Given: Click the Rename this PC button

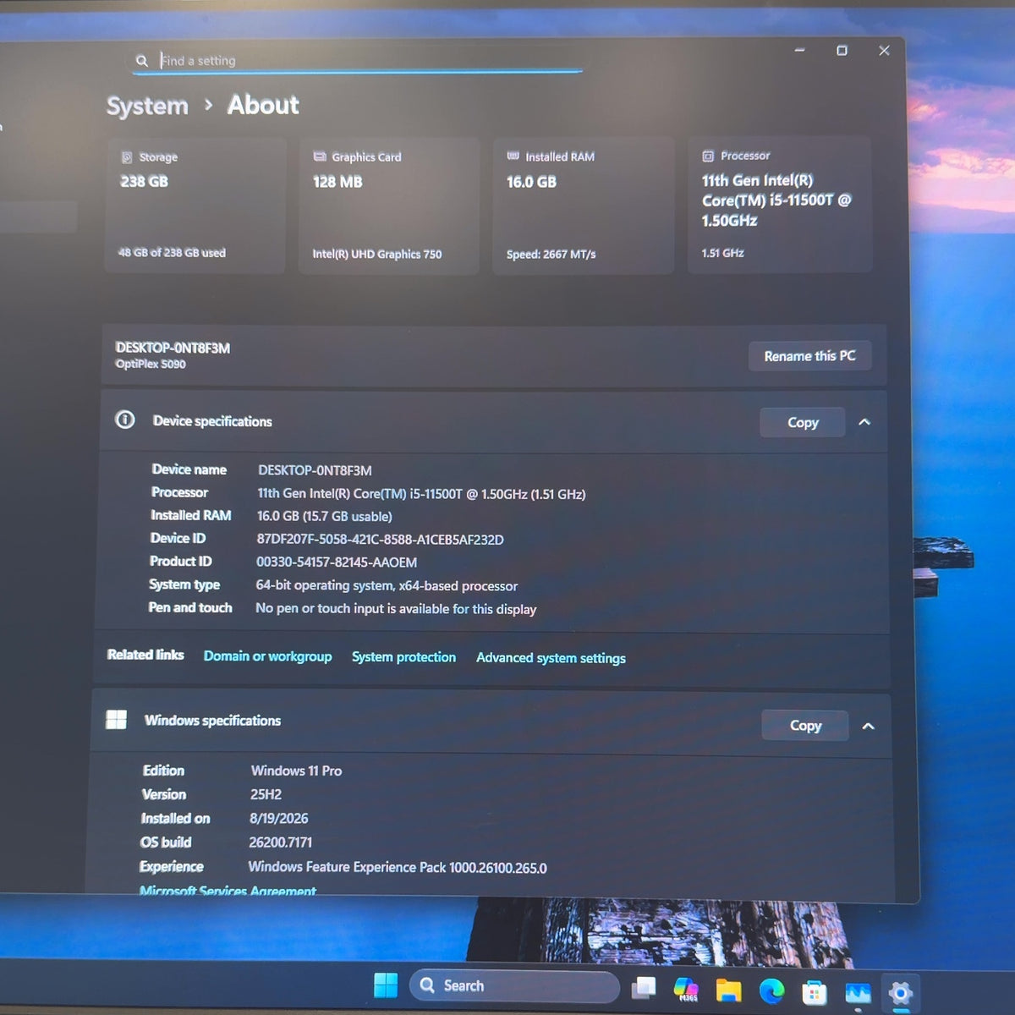Looking at the screenshot, I should coord(809,356).
